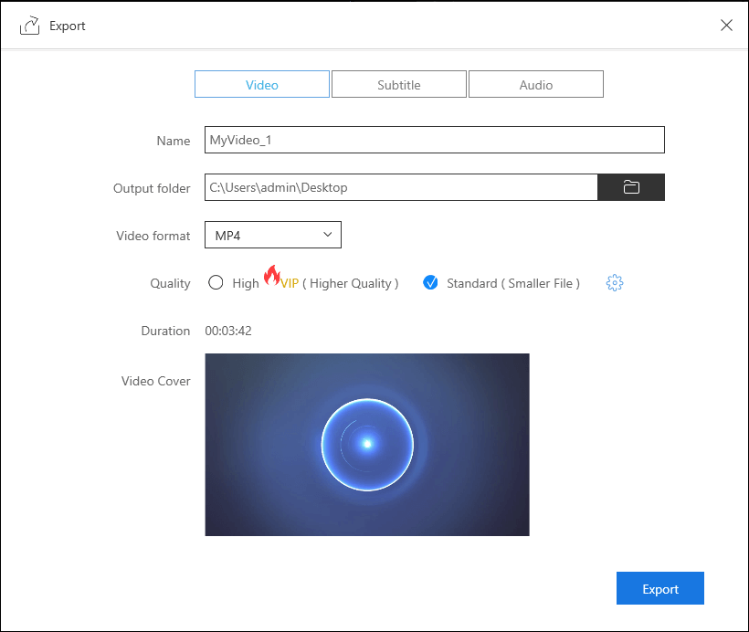Screen dimensions: 749x632
Task: Click the chevron arrow in the format box
Action: tap(328, 236)
